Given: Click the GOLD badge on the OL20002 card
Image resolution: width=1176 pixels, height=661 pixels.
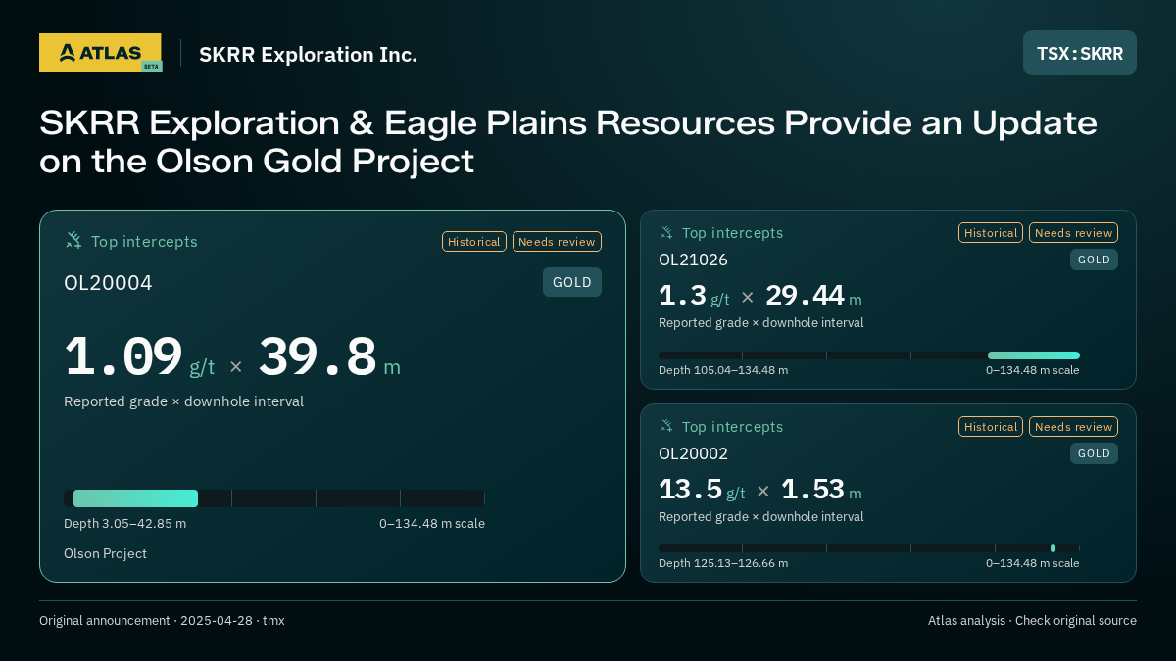Looking at the screenshot, I should pyautogui.click(x=1094, y=453).
